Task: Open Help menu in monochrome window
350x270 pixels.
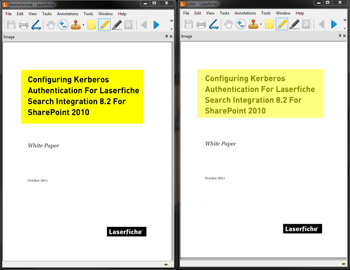Action: tap(122, 14)
